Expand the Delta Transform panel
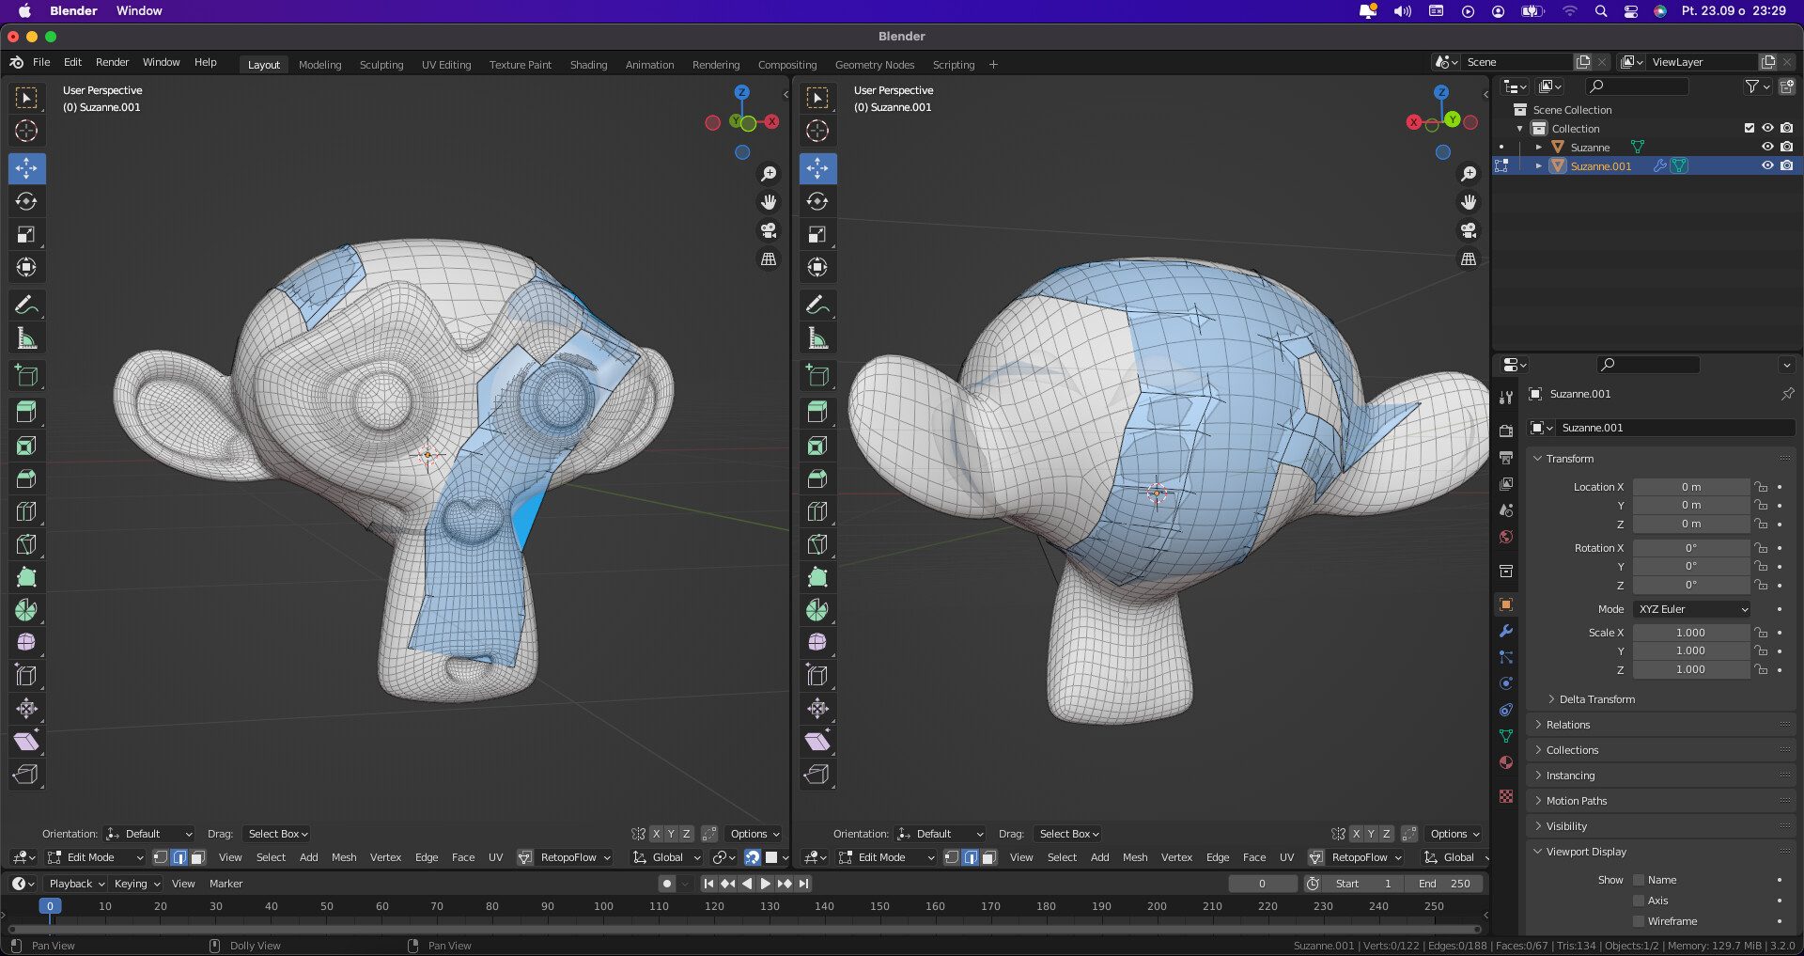1804x956 pixels. tap(1596, 699)
